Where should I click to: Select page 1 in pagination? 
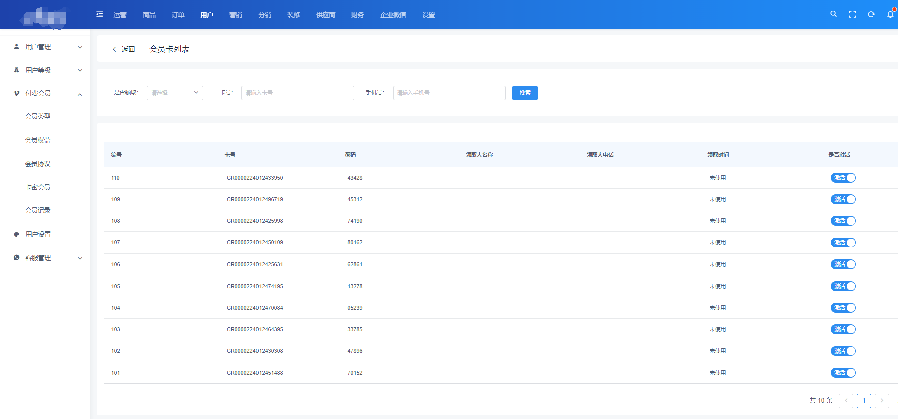[x=864, y=400]
